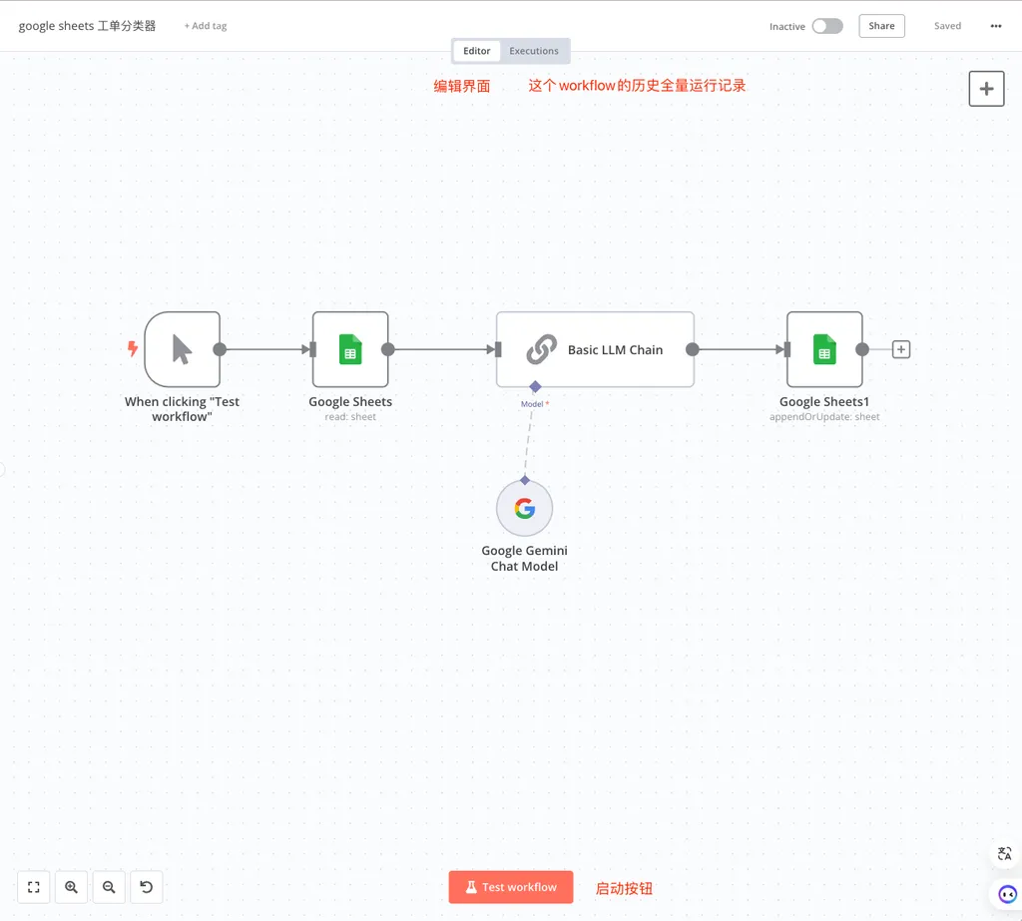The image size is (1022, 921).
Task: Click the manual trigger node cursor icon
Action: [182, 349]
